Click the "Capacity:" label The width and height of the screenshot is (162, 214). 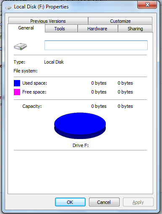click(x=32, y=106)
